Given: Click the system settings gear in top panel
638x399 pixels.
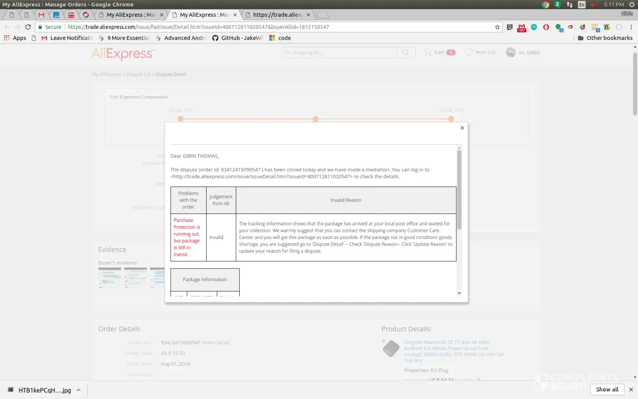Looking at the screenshot, I should 632,4.
